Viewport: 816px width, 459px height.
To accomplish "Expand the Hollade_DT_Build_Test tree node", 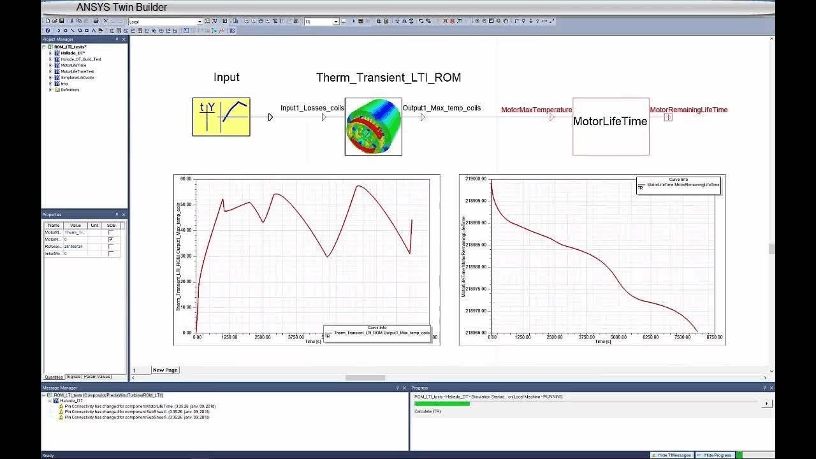I will point(50,59).
